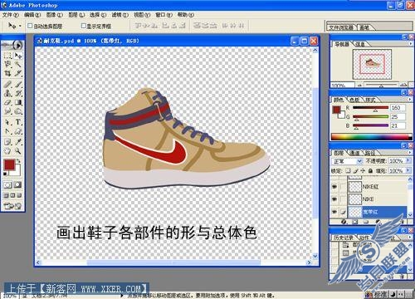This screenshot has height=299, width=415.
Task: Click navigator zoom-out button
Action: [359, 86]
